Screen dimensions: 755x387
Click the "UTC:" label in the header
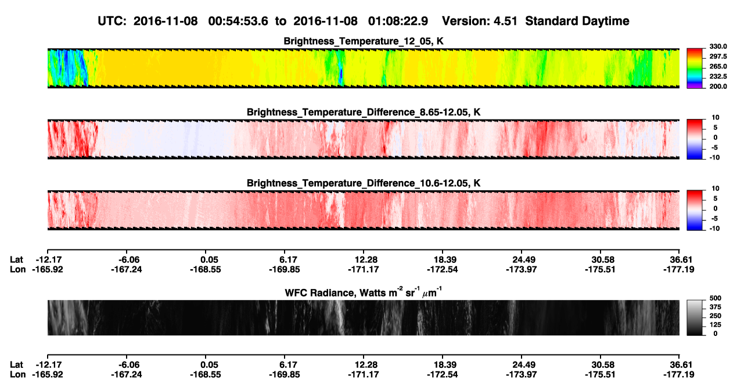point(113,21)
